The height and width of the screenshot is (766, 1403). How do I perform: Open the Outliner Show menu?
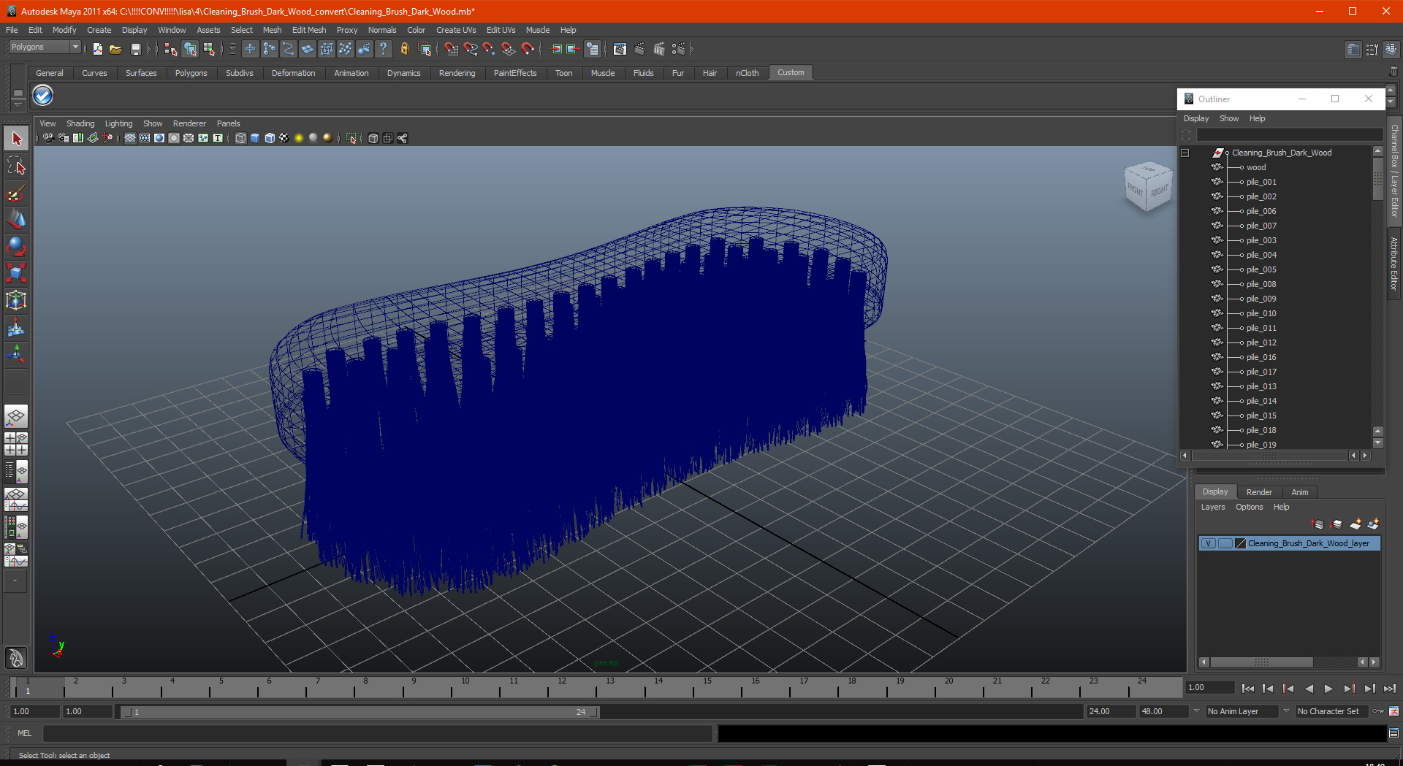[1229, 118]
